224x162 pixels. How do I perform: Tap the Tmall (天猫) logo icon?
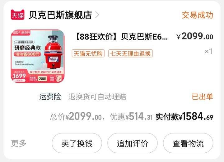(17, 15)
